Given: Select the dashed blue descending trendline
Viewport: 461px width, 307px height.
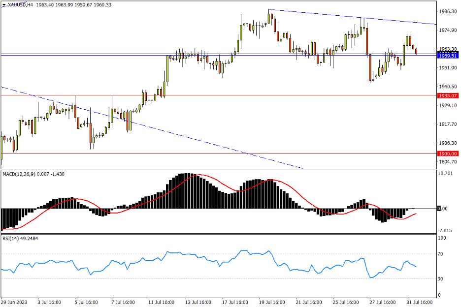Looking at the screenshot, I should (x=148, y=126).
